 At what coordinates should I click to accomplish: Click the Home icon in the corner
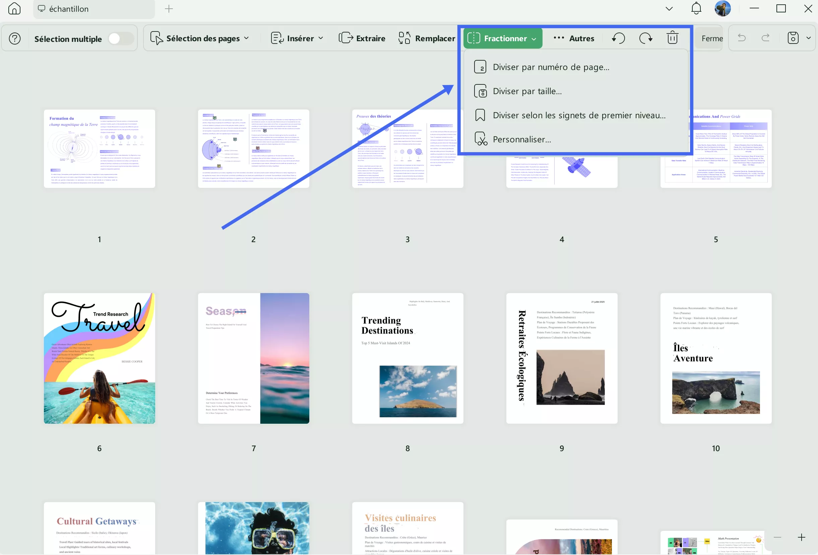coord(14,9)
